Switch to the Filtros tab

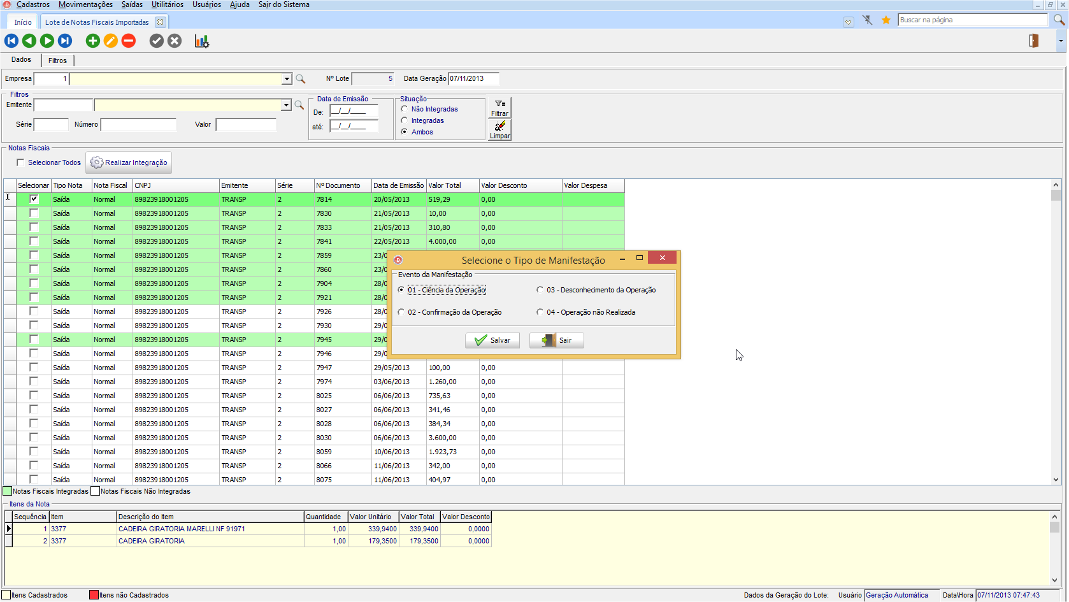(57, 61)
